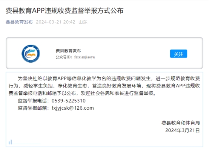
Task: Click the 费县教育发布 author link under title
Action: tap(19, 22)
